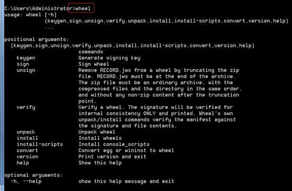Click the 'help' command name in the list
The width and height of the screenshot is (292, 191).
(x=23, y=163)
